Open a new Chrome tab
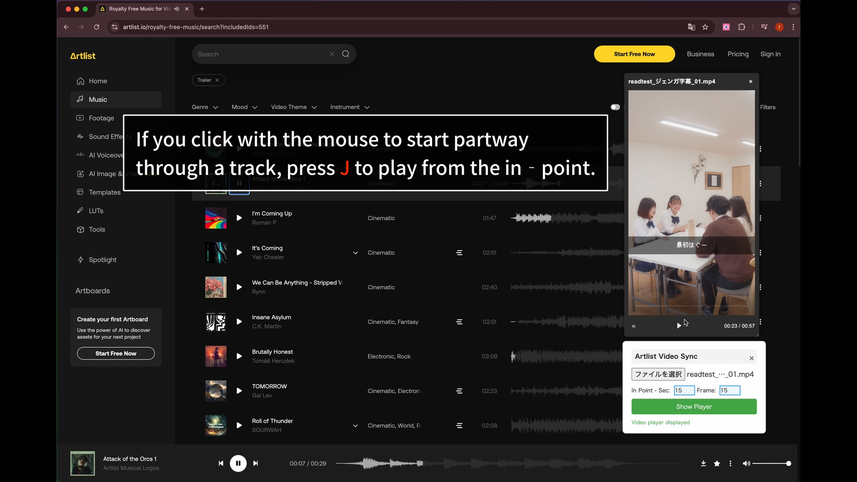This screenshot has height=482, width=857. [x=202, y=8]
